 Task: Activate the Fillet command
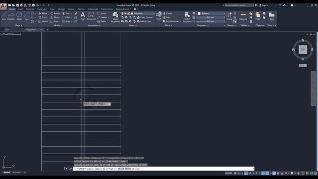(x=66, y=17)
